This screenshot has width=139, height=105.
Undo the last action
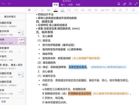pos(3,4)
